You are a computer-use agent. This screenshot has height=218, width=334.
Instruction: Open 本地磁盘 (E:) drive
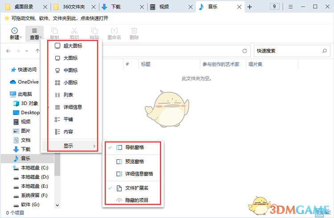pyautogui.click(x=31, y=186)
